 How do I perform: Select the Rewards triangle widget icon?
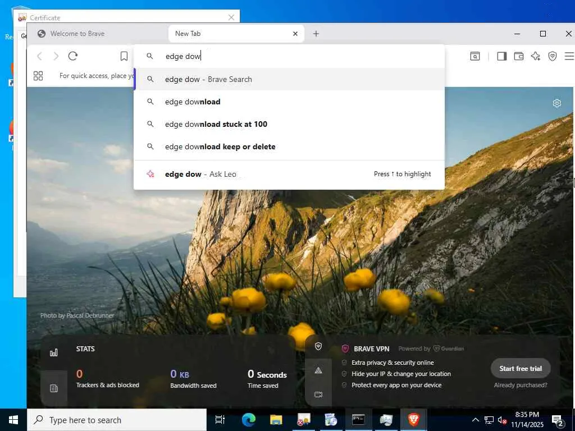pos(318,370)
